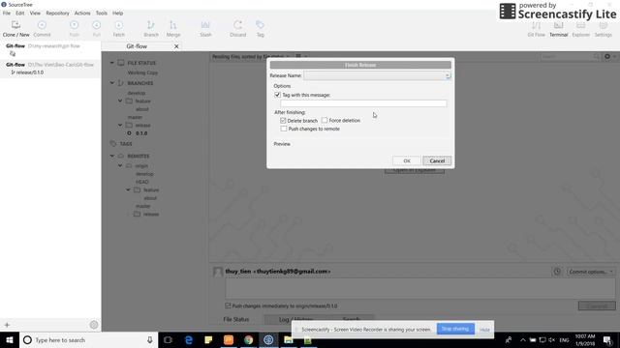
Task: Open the Settings toolbar icon
Action: [603, 29]
